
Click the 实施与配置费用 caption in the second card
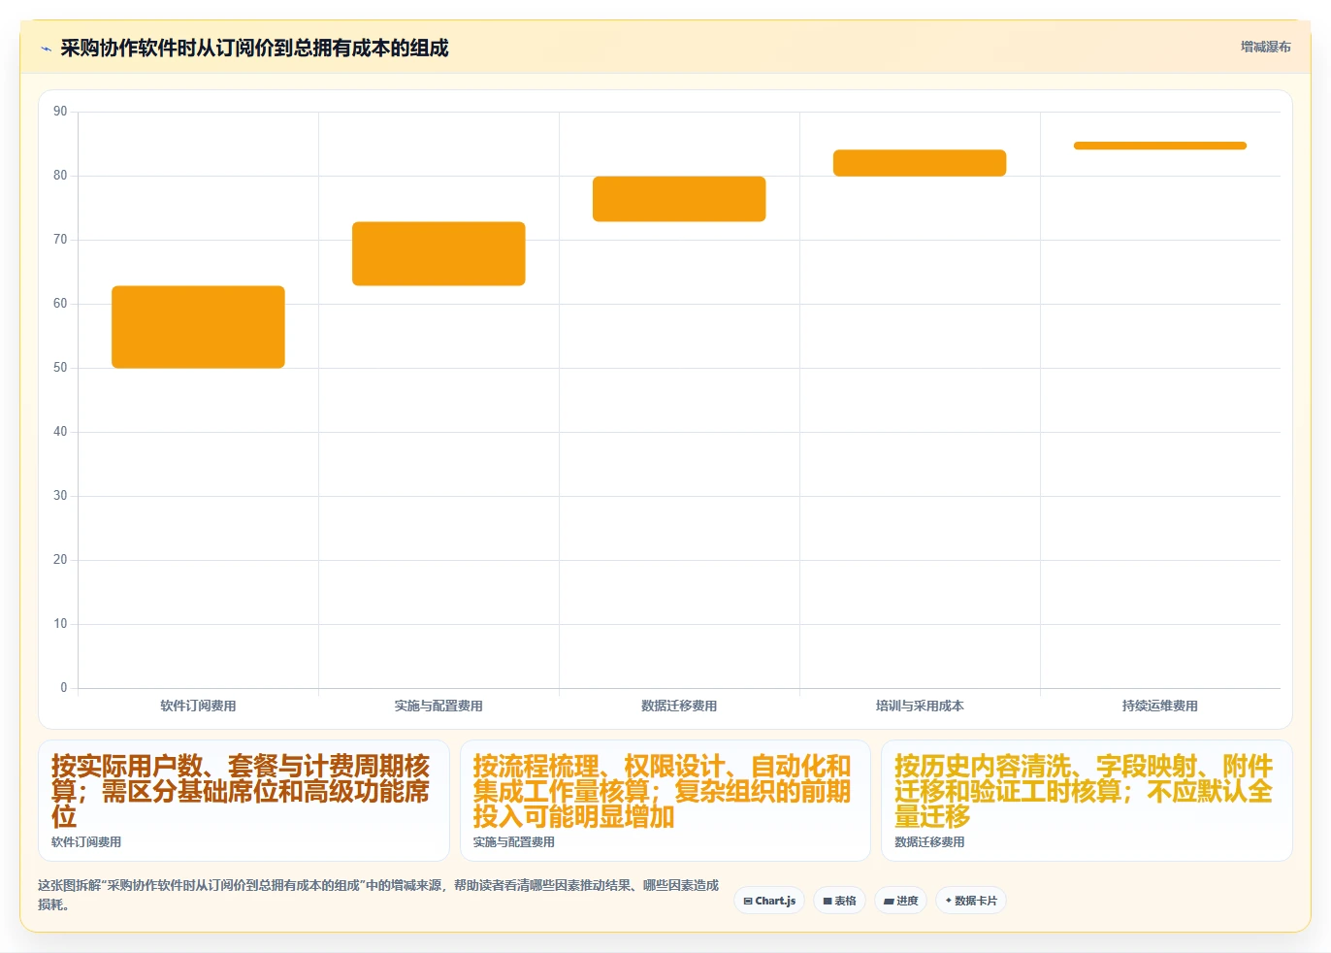[x=514, y=842]
